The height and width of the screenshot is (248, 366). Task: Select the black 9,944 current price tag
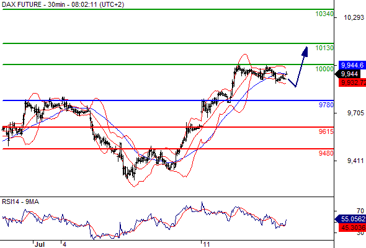[x=348, y=74]
